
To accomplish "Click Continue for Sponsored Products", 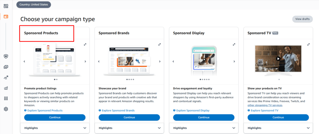I will click(x=55, y=117).
